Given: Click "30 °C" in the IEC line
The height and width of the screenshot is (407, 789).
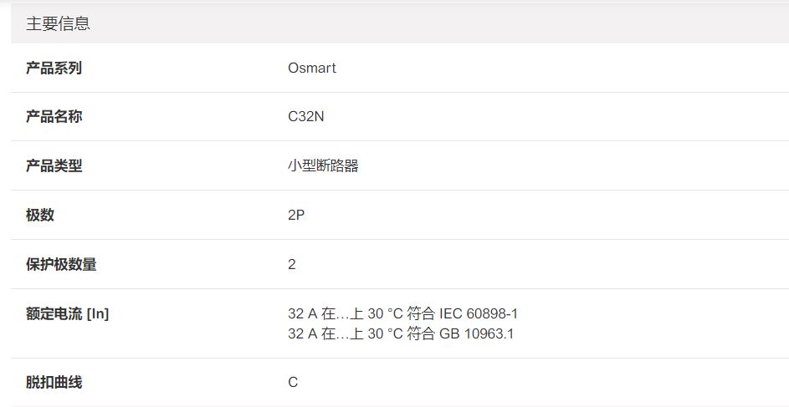Looking at the screenshot, I should (385, 314).
